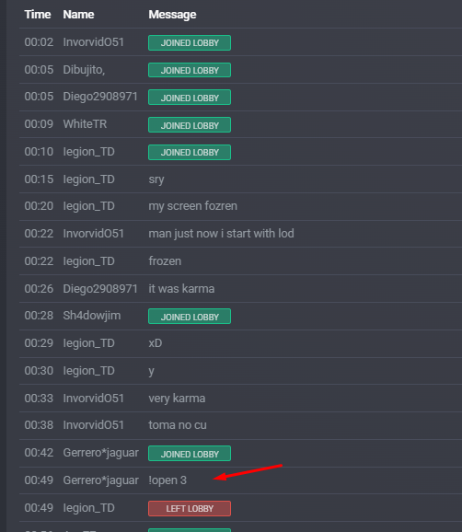Click the 'my screen fozren' message

(x=192, y=206)
